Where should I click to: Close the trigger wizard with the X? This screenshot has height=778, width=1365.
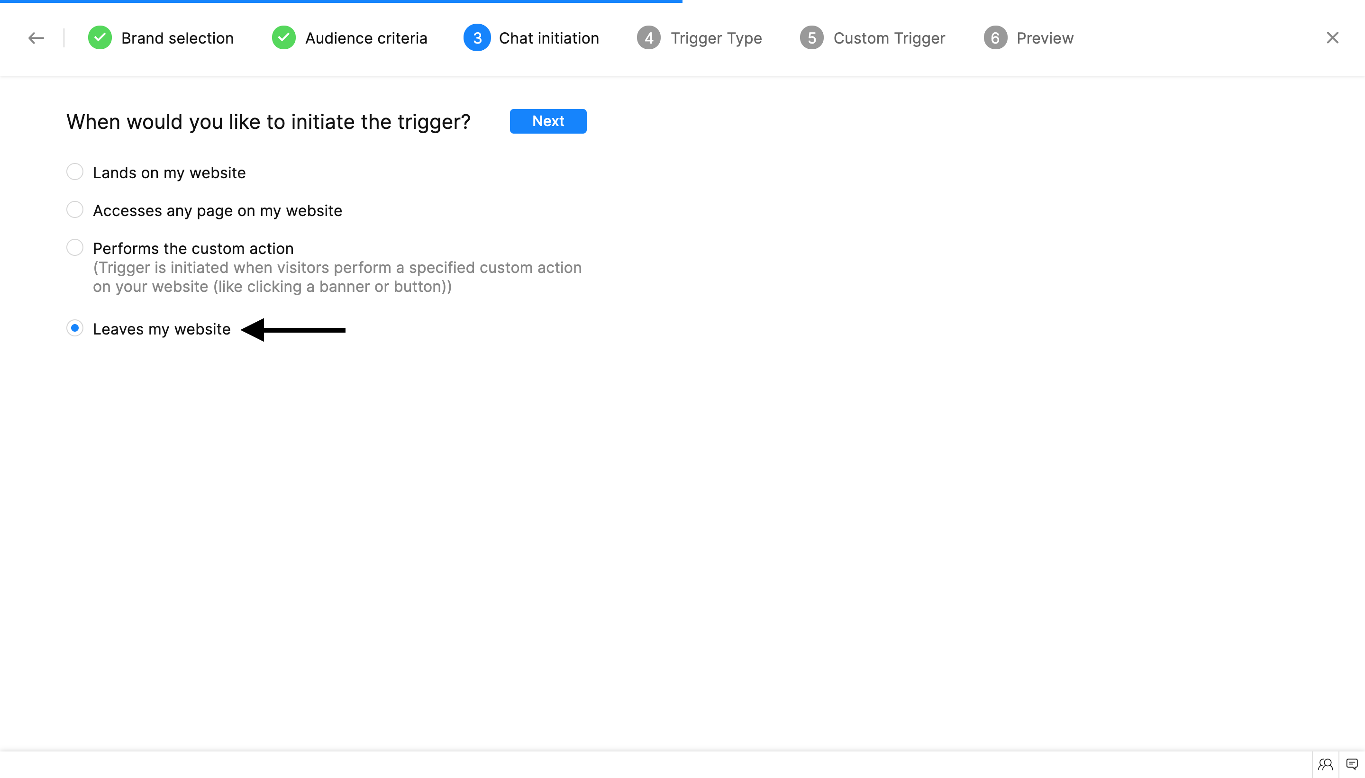(x=1332, y=38)
